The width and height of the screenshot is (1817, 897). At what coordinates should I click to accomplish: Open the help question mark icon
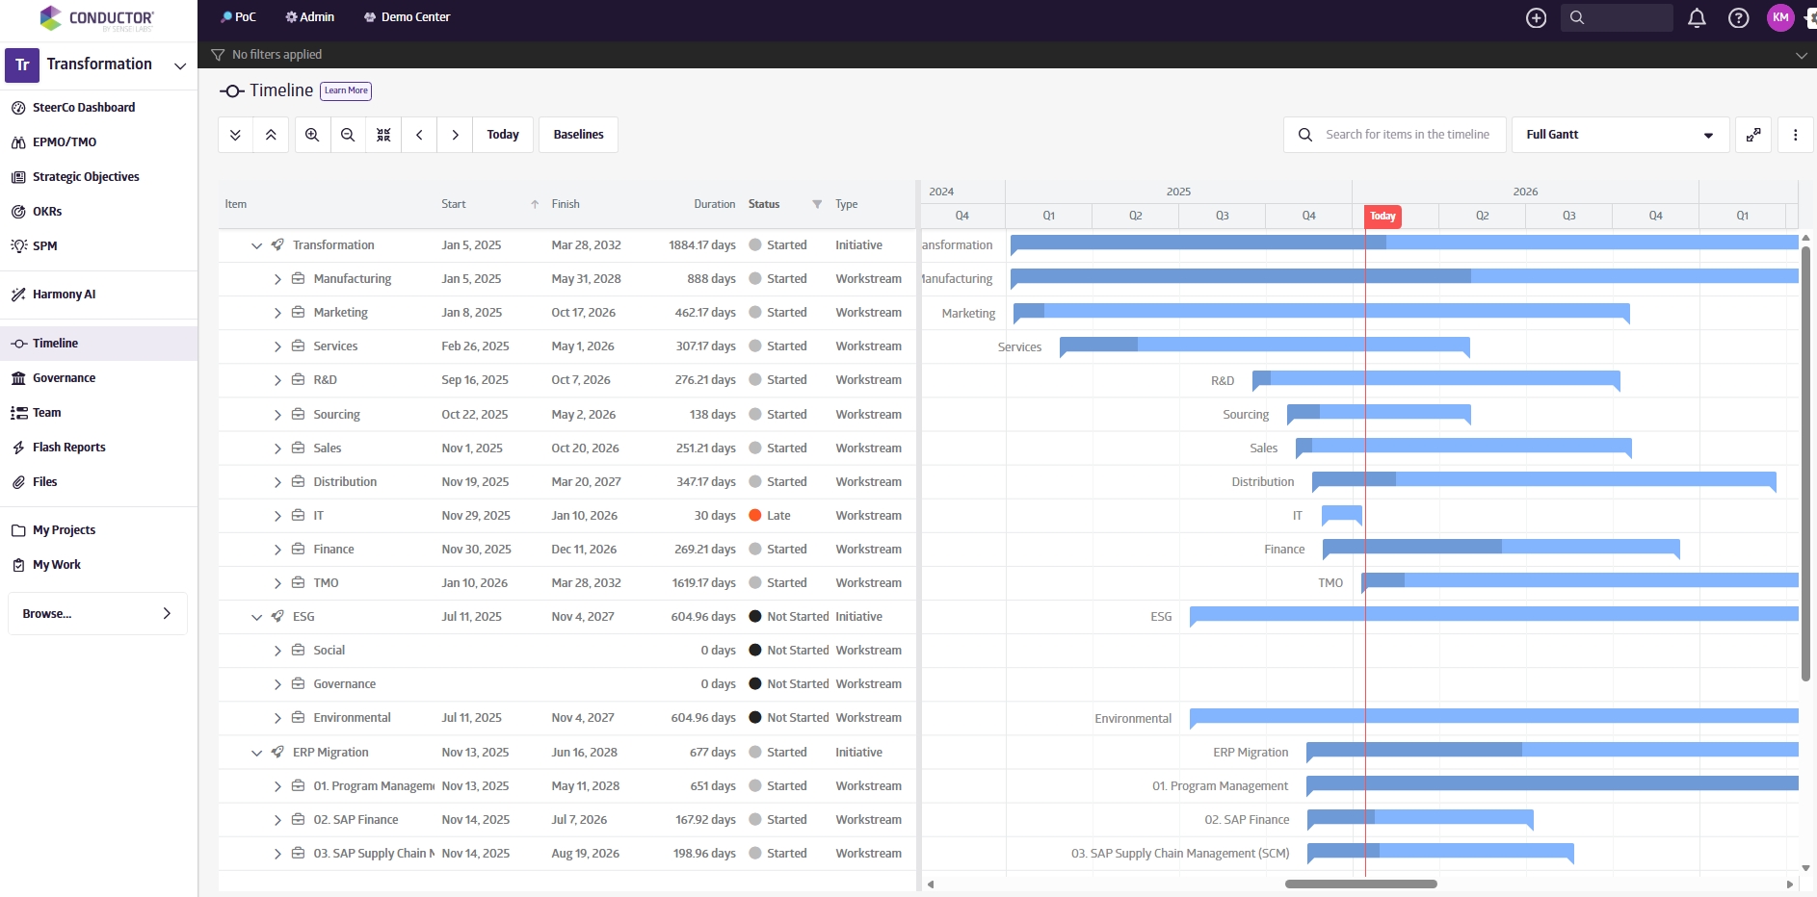(1738, 17)
